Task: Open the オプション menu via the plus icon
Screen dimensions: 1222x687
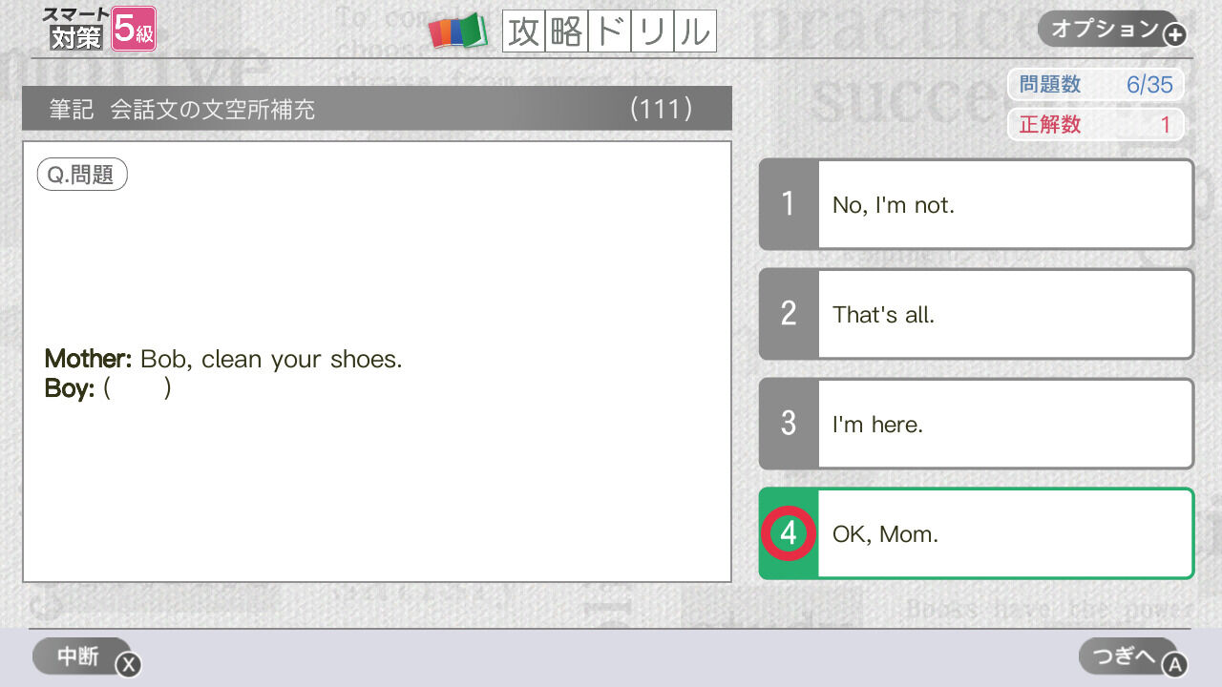Action: [1173, 31]
